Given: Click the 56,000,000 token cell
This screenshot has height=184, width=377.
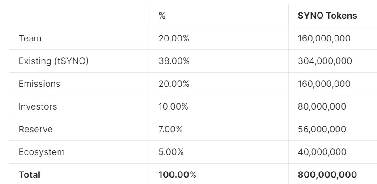Looking at the screenshot, I should point(322,129).
